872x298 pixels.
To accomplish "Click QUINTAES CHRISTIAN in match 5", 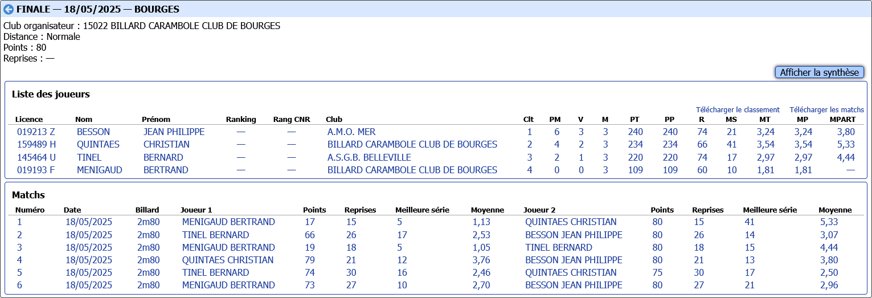I will pos(571,272).
